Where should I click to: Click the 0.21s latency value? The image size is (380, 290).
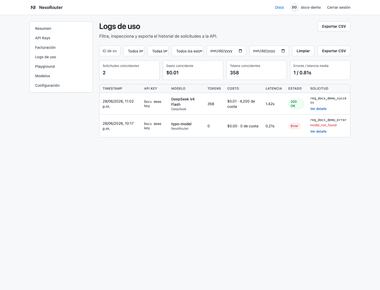270,126
